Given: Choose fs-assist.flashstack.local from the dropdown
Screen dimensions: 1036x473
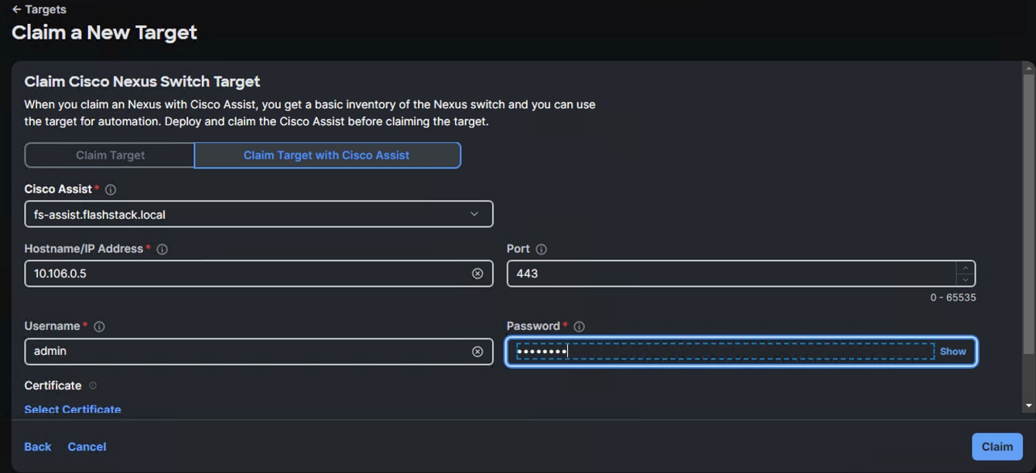Looking at the screenshot, I should pyautogui.click(x=232, y=214).
